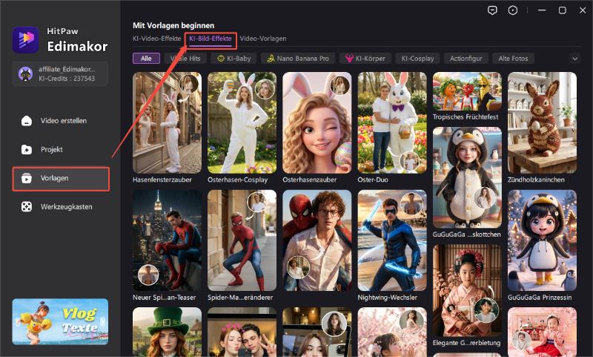
Task: Click the Vlog Texte promo banner
Action: pos(60,321)
